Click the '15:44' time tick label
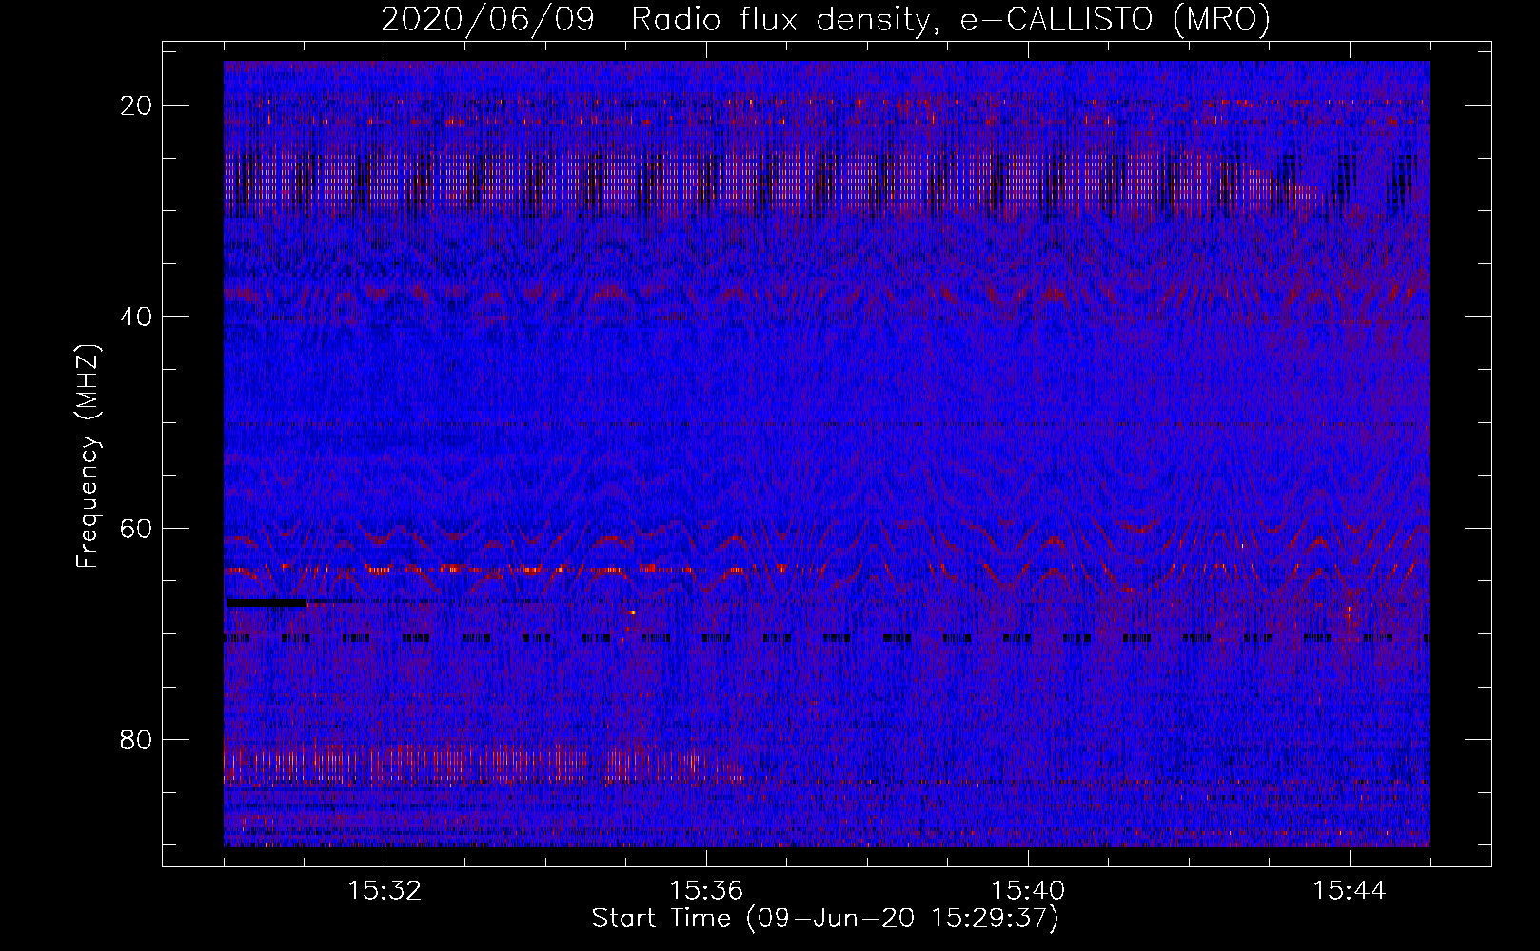 coord(1350,891)
